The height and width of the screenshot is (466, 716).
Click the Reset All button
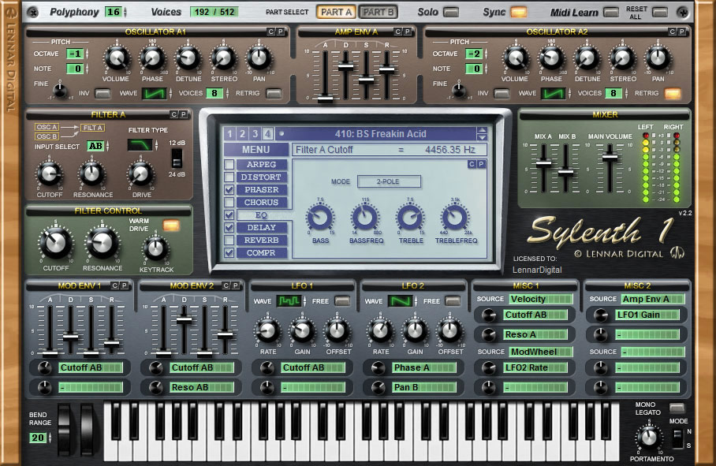pos(660,13)
